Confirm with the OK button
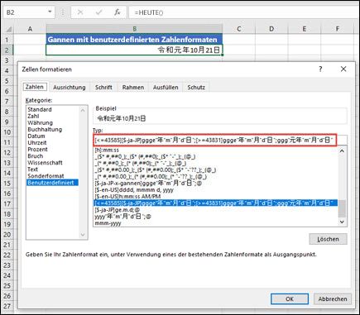 click(x=290, y=299)
